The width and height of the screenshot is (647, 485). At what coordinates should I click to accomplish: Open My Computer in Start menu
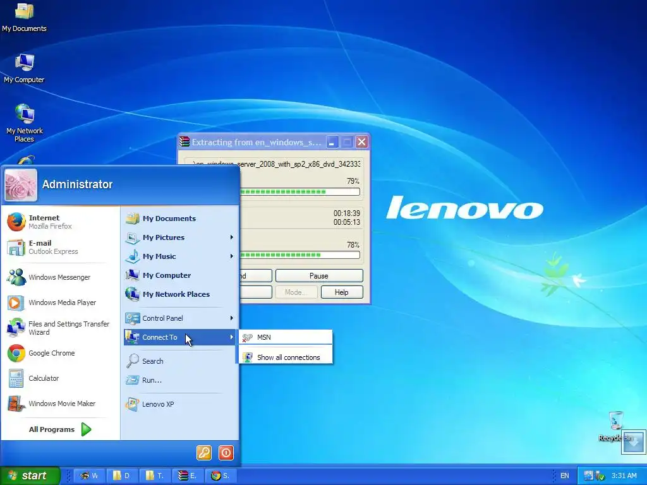pyautogui.click(x=180, y=275)
